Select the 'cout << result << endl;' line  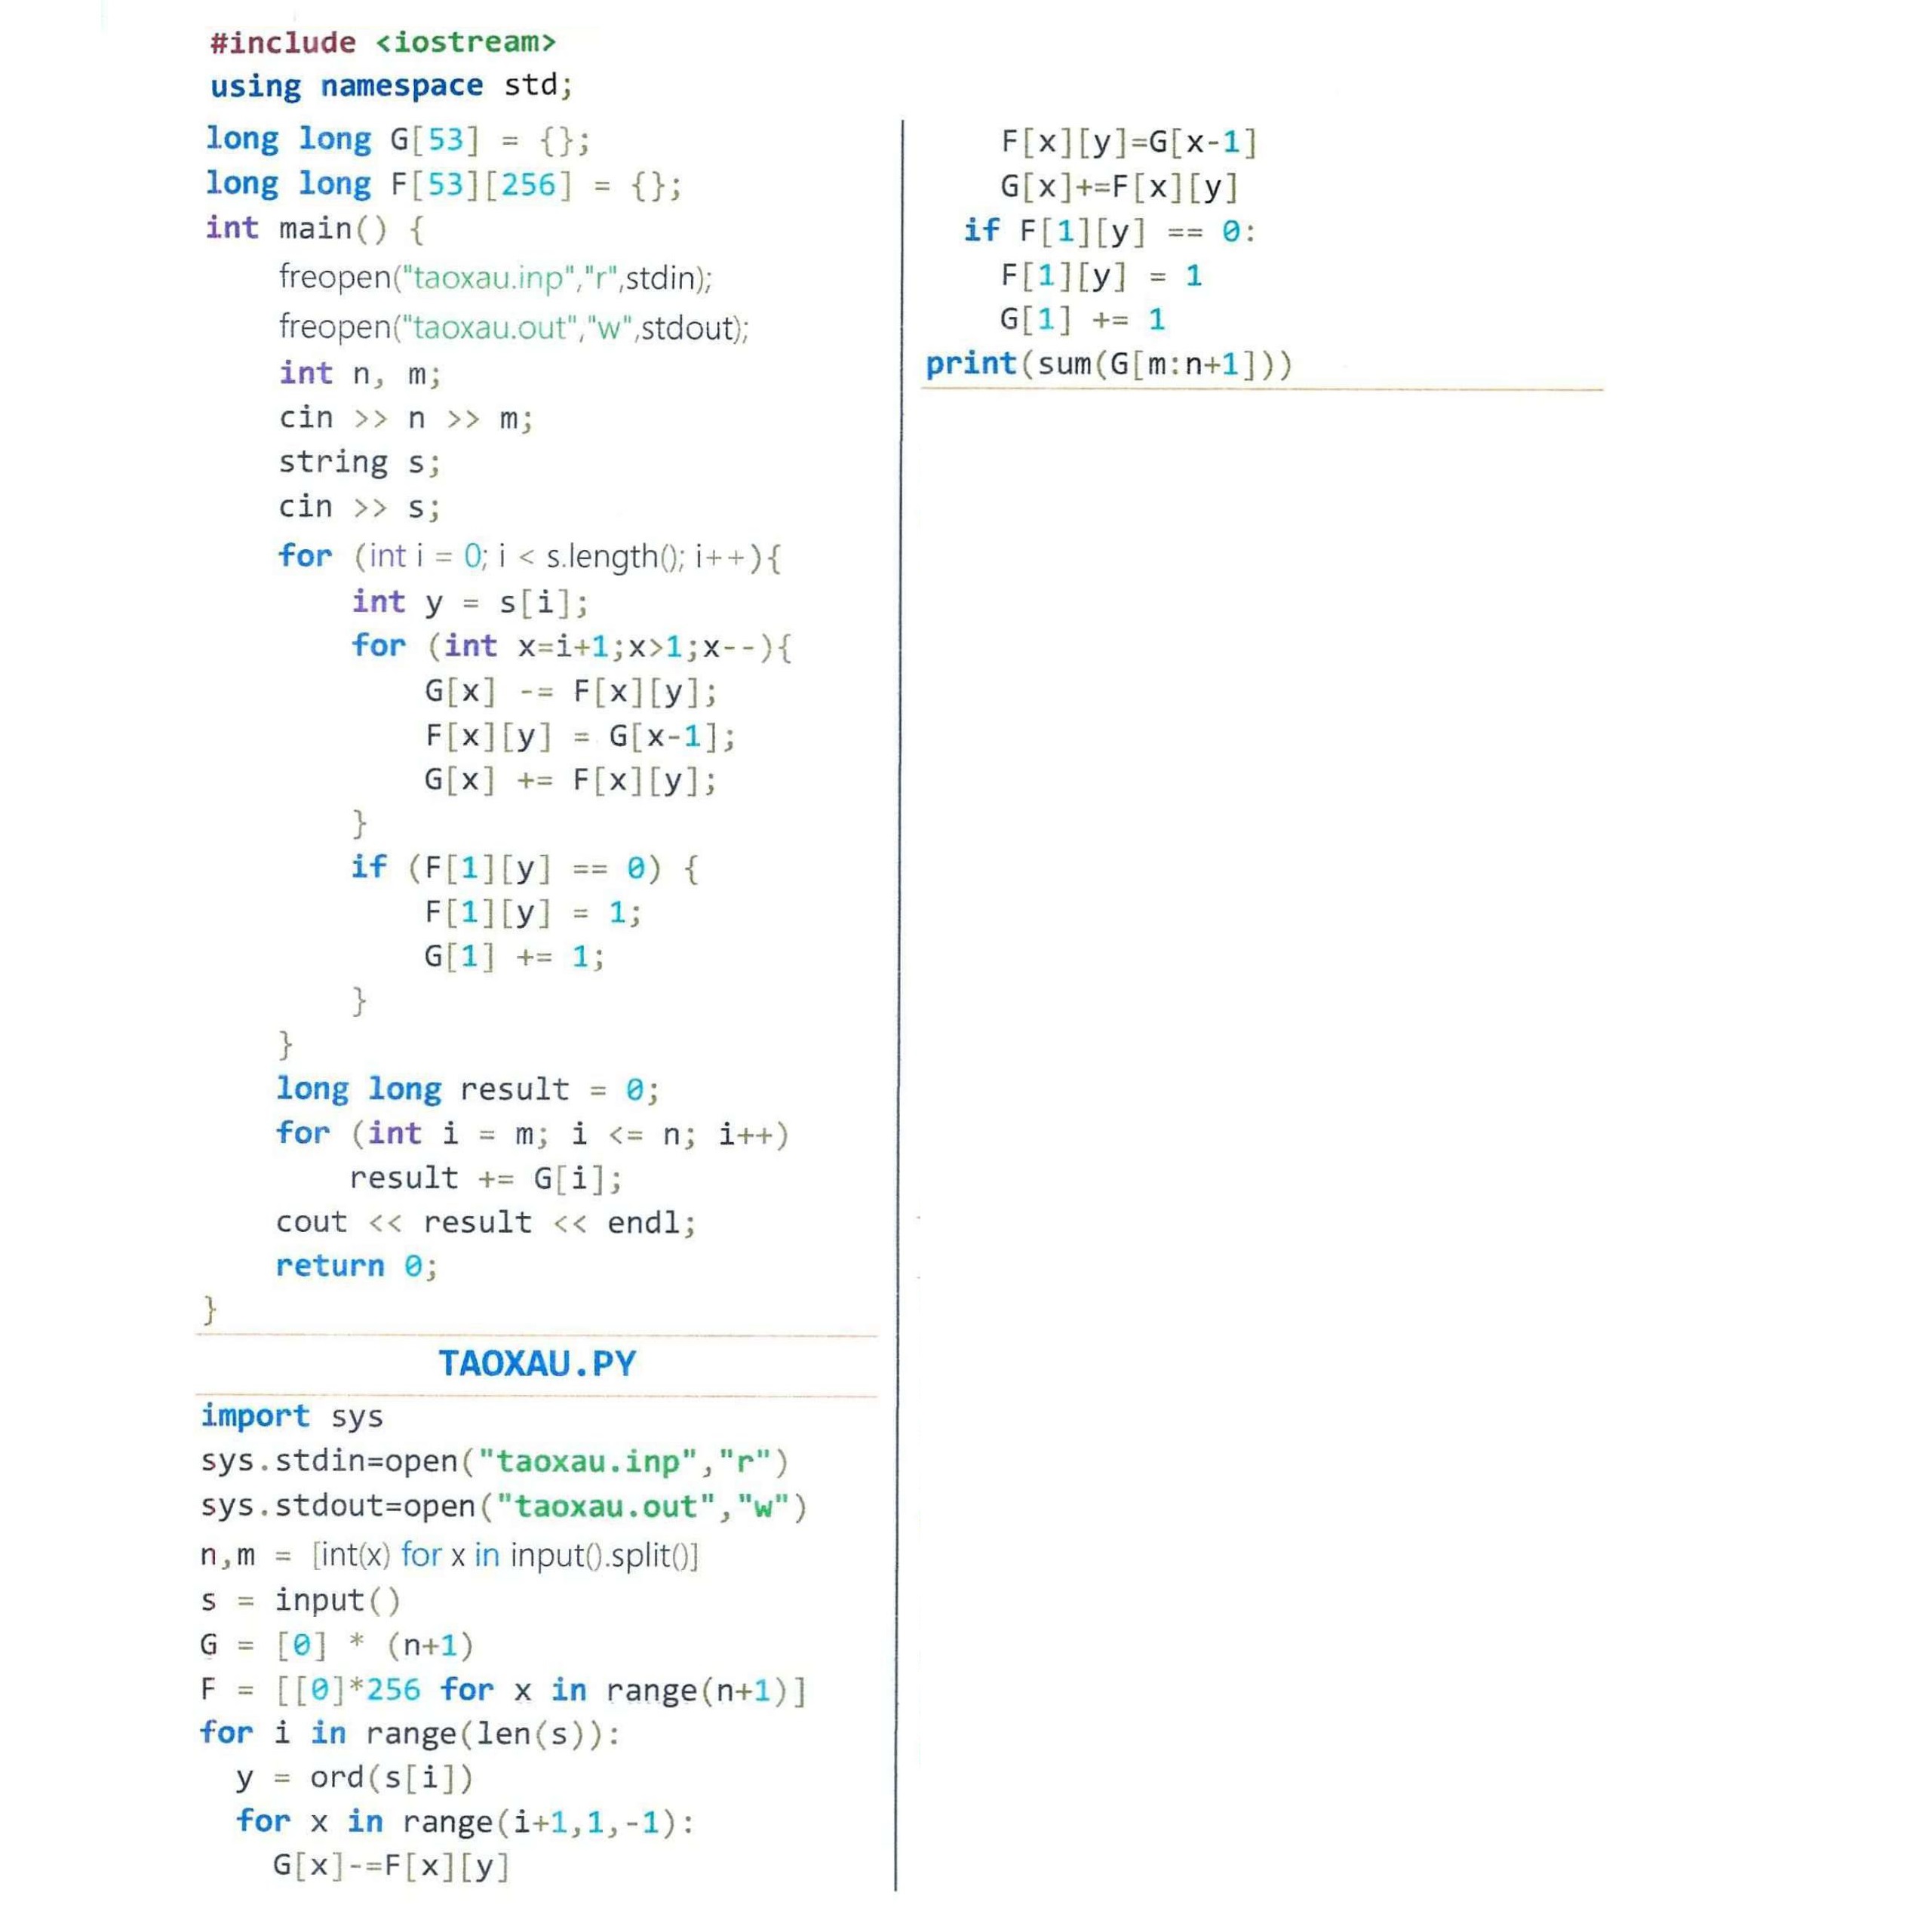(486, 1223)
